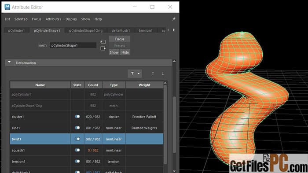
Task: Switch to the pCylinder1 tab
Action: [x=17, y=30]
